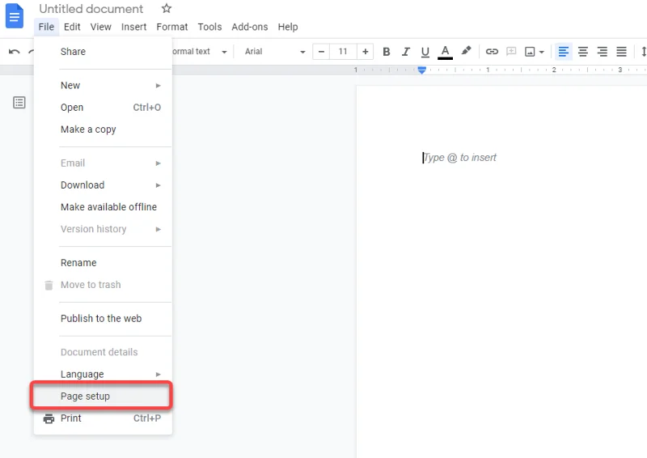Click the blue indent marker on ruler
The image size is (647, 458).
[x=421, y=70]
